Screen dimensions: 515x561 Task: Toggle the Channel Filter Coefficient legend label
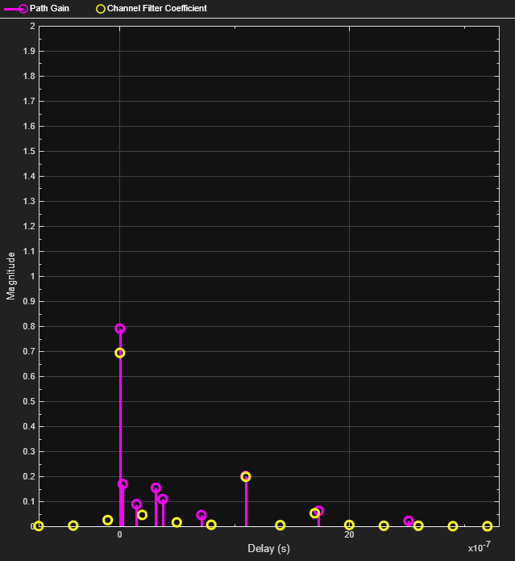(x=156, y=8)
